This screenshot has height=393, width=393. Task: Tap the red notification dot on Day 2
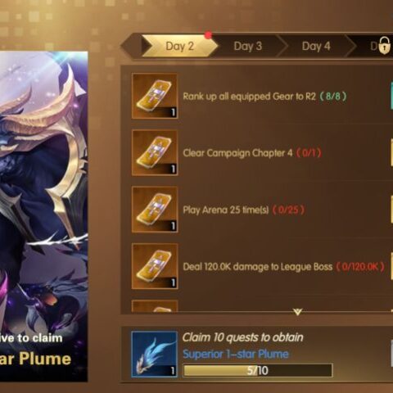(x=208, y=35)
